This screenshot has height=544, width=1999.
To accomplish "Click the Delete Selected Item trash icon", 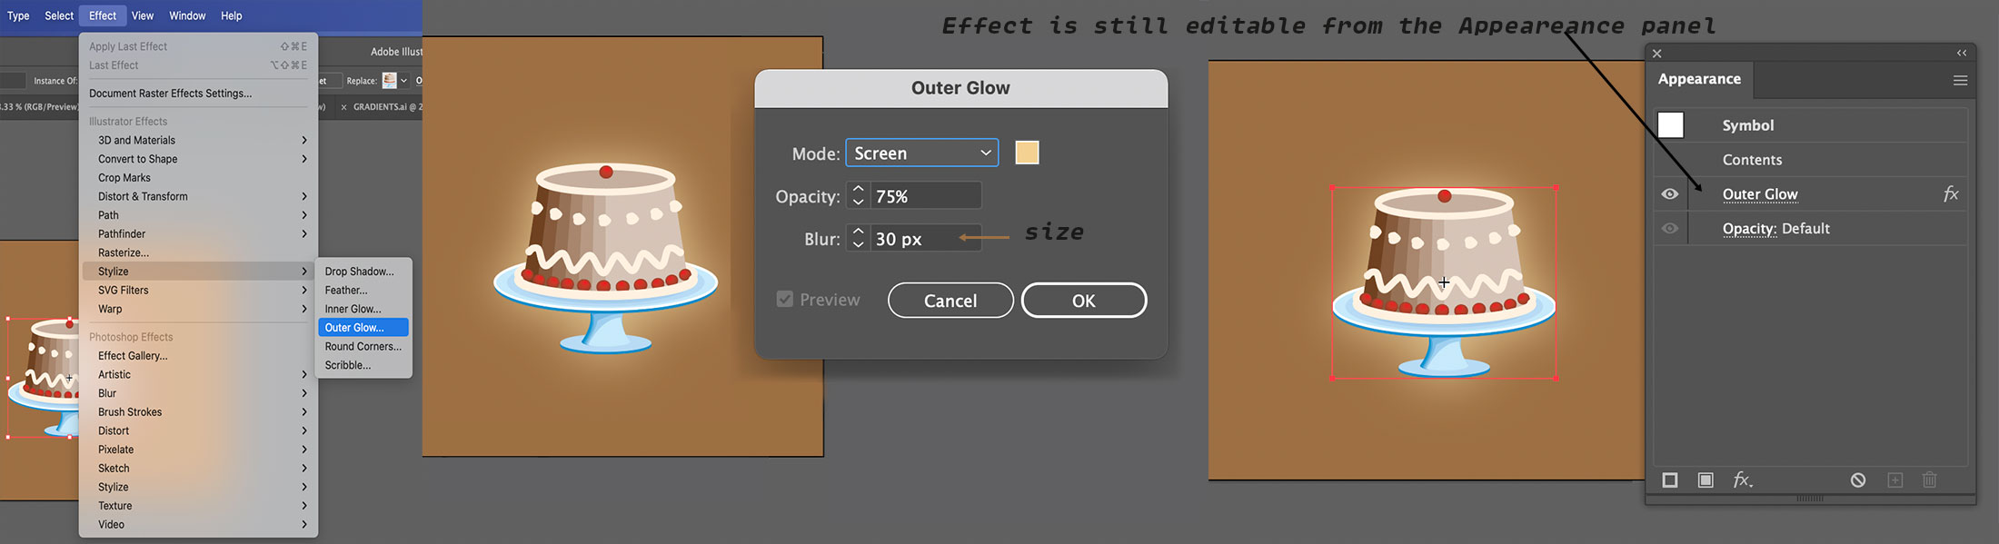I will point(1930,480).
